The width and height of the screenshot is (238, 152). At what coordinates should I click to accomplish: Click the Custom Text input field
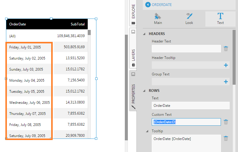point(186,122)
